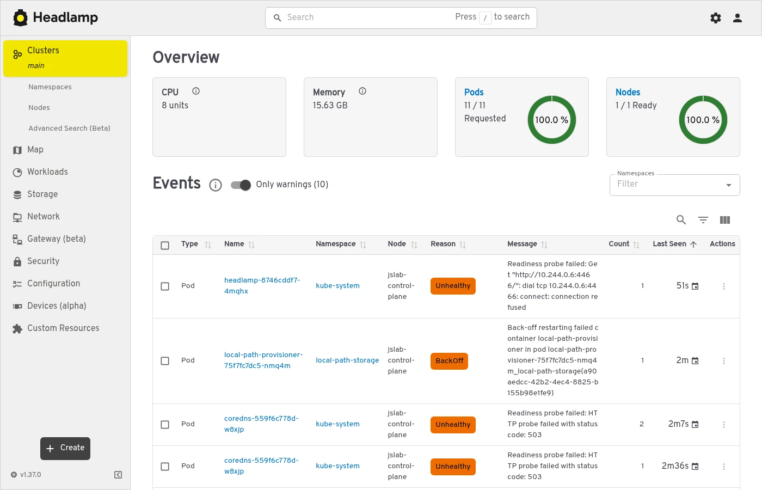
Task: Open actions menu for headlamp-8746cddf7 event
Action: [x=724, y=286]
